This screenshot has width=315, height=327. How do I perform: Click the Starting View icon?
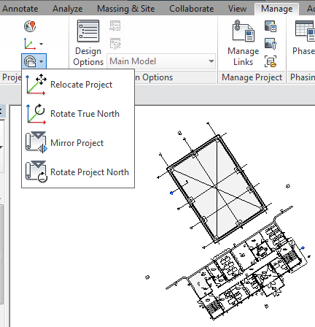click(271, 61)
